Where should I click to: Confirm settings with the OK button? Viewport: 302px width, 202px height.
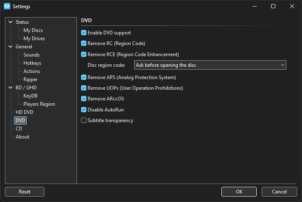tap(239, 192)
